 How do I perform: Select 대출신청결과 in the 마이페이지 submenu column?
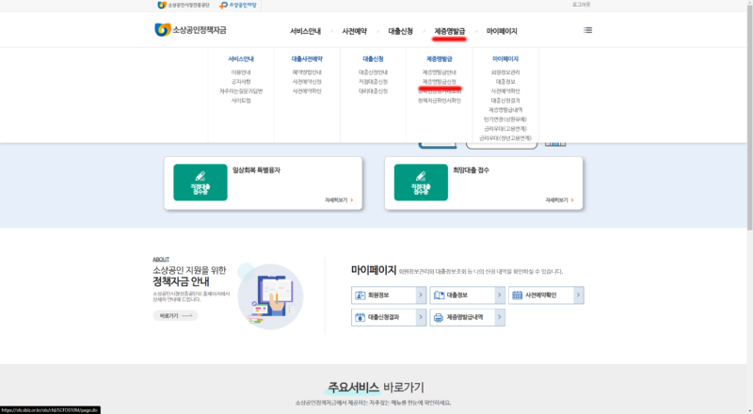[x=505, y=101]
